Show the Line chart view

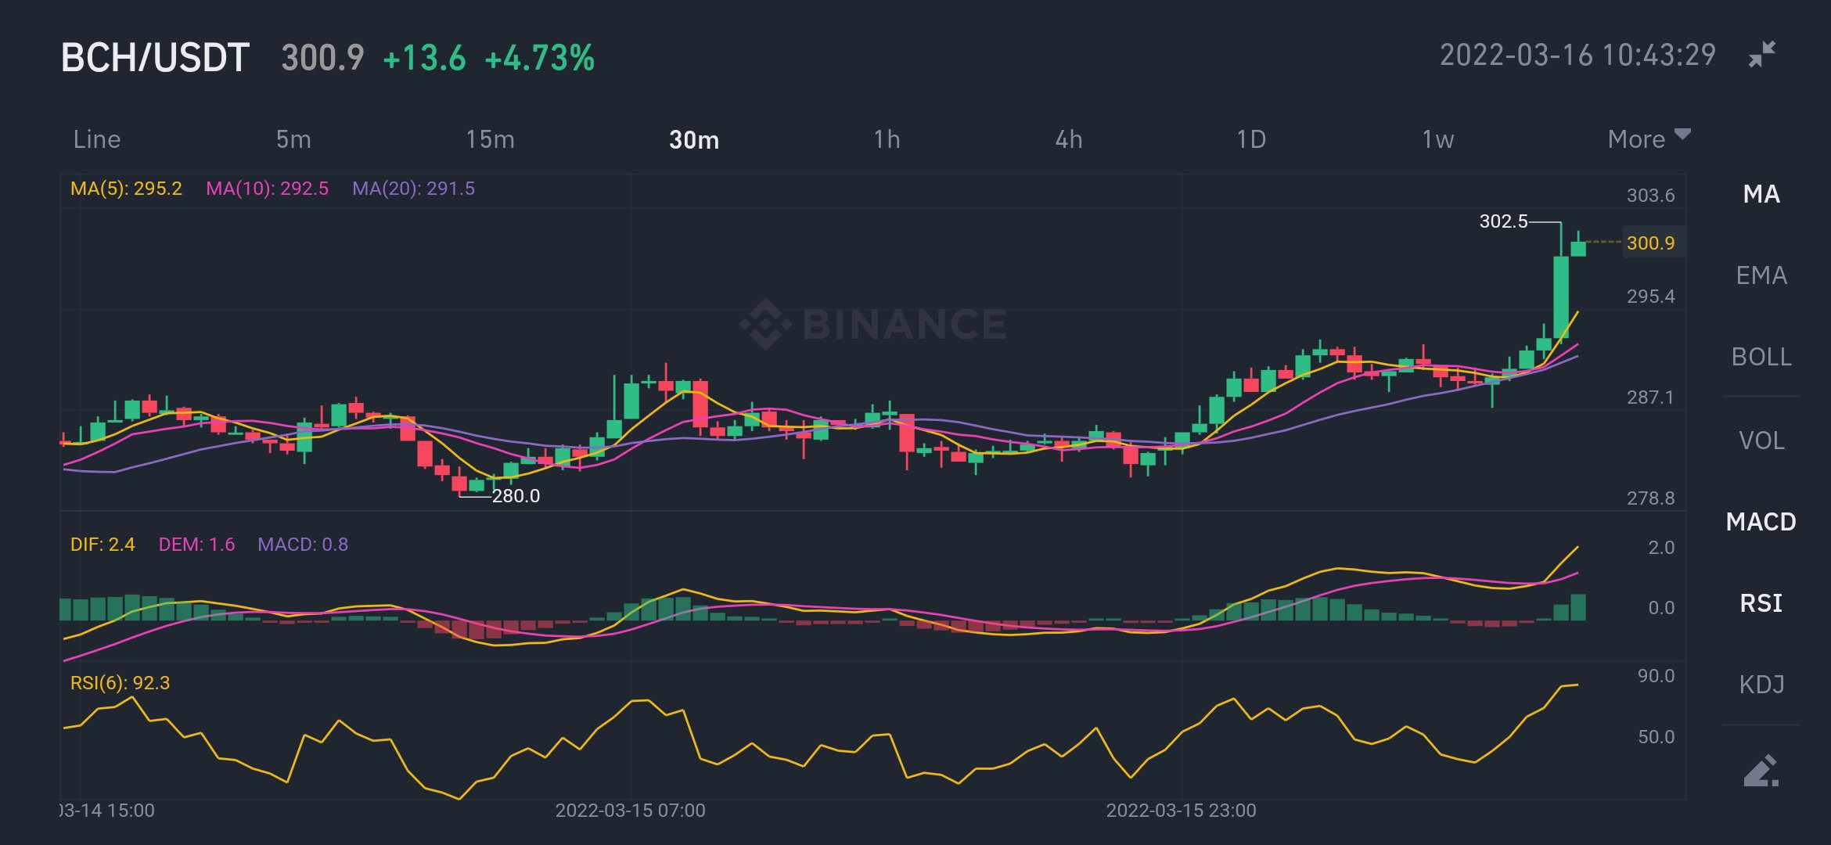97,139
